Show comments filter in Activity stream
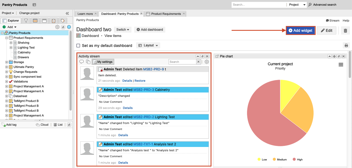Image resolution: width=352 pixels, height=168 pixels. point(81,62)
